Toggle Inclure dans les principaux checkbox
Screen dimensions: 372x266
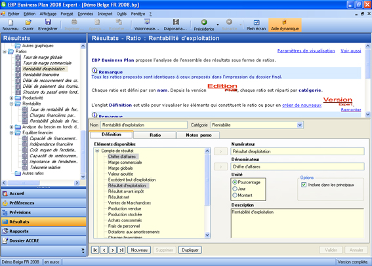[x=304, y=185]
